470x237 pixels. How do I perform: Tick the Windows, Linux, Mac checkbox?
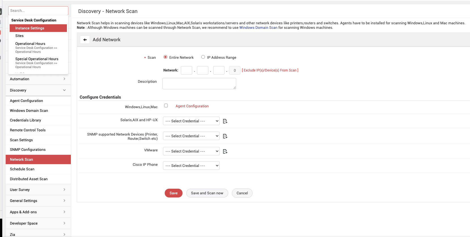pos(166,106)
